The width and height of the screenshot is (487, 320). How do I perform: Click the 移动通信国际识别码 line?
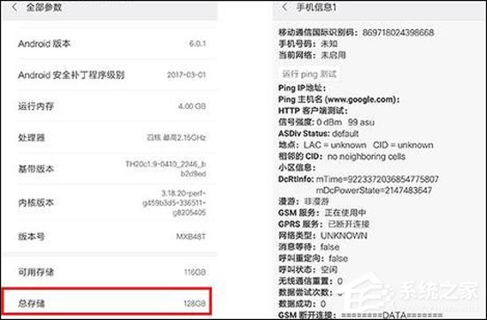(x=356, y=32)
